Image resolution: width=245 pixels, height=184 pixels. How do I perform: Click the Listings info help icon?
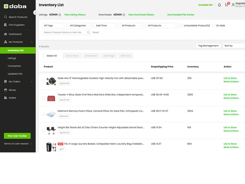click(60, 15)
